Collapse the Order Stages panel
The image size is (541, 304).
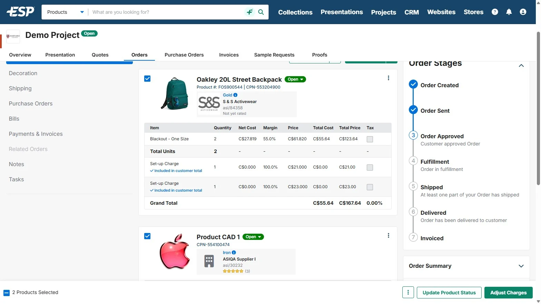tap(521, 65)
